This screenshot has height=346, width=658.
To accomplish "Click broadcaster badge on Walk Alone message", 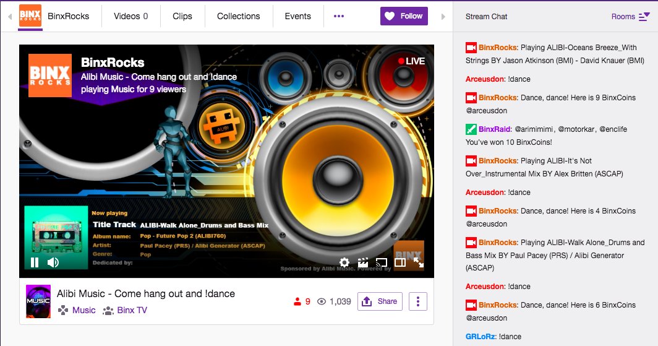I will coord(471,242).
